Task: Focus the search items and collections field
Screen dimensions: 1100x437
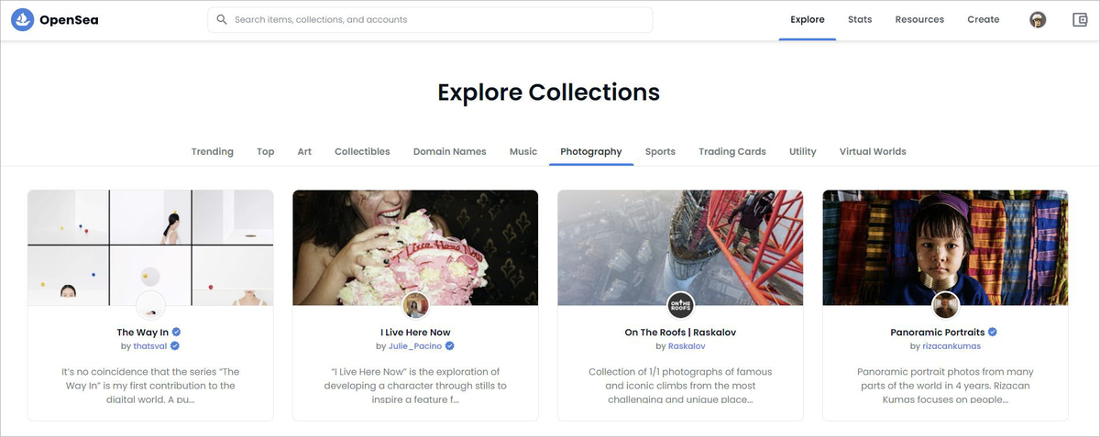Action: [430, 19]
